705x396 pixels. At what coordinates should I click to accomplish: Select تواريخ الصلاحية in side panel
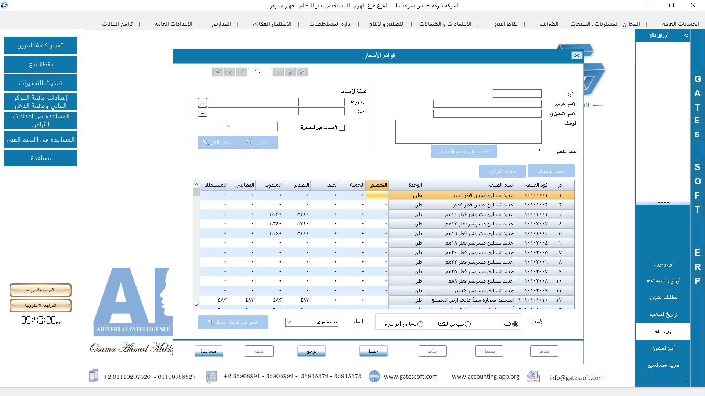click(x=663, y=315)
